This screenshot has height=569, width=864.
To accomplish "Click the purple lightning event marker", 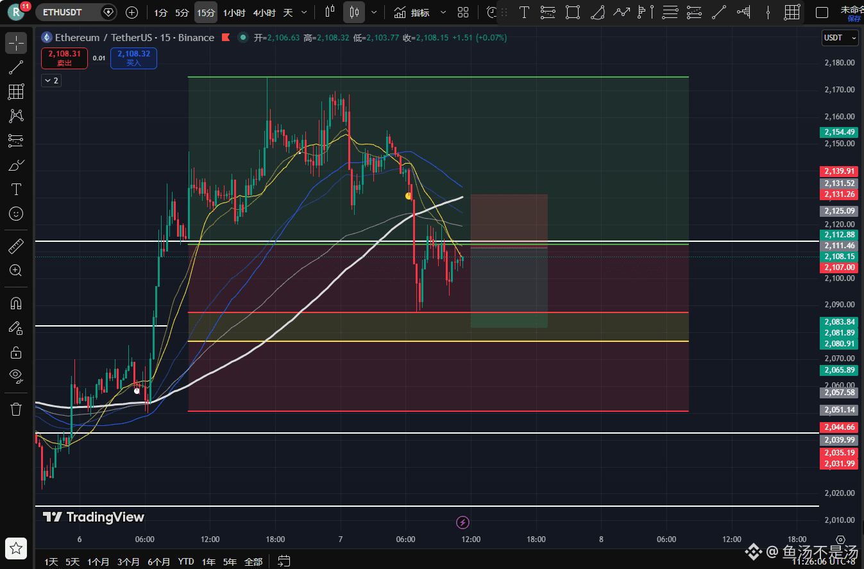I will point(462,522).
